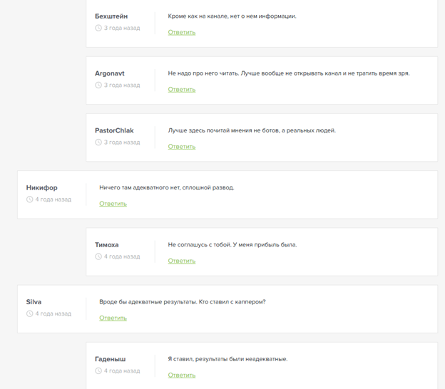Reply to Silva's question about каппер
This screenshot has width=445, height=389.
pyautogui.click(x=113, y=318)
